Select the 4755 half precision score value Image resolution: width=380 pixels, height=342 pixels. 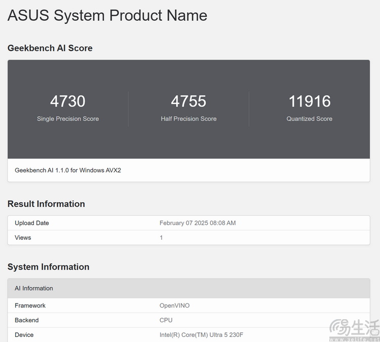pos(188,101)
